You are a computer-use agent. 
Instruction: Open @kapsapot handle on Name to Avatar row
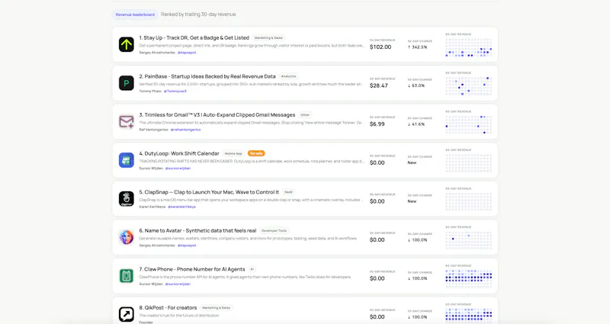[187, 245]
